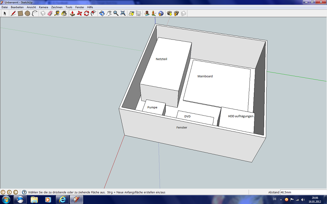Select the Pan (hand) tool
The image size is (327, 204).
coord(109,13)
